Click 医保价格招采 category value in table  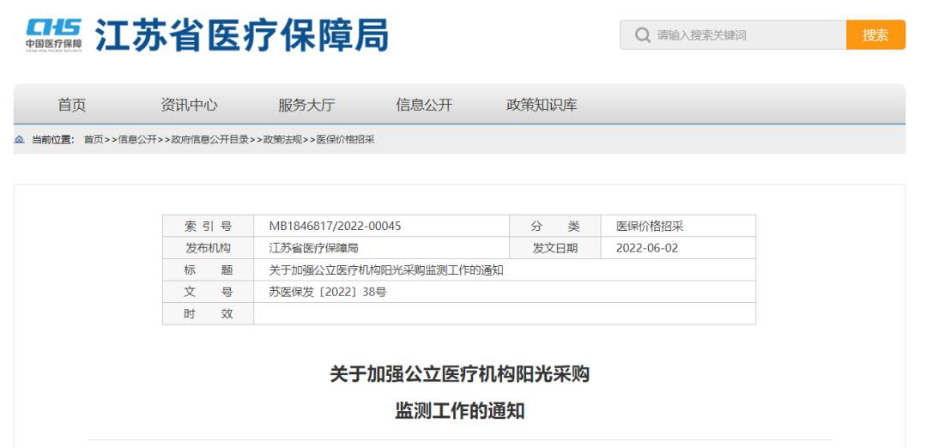(x=650, y=227)
